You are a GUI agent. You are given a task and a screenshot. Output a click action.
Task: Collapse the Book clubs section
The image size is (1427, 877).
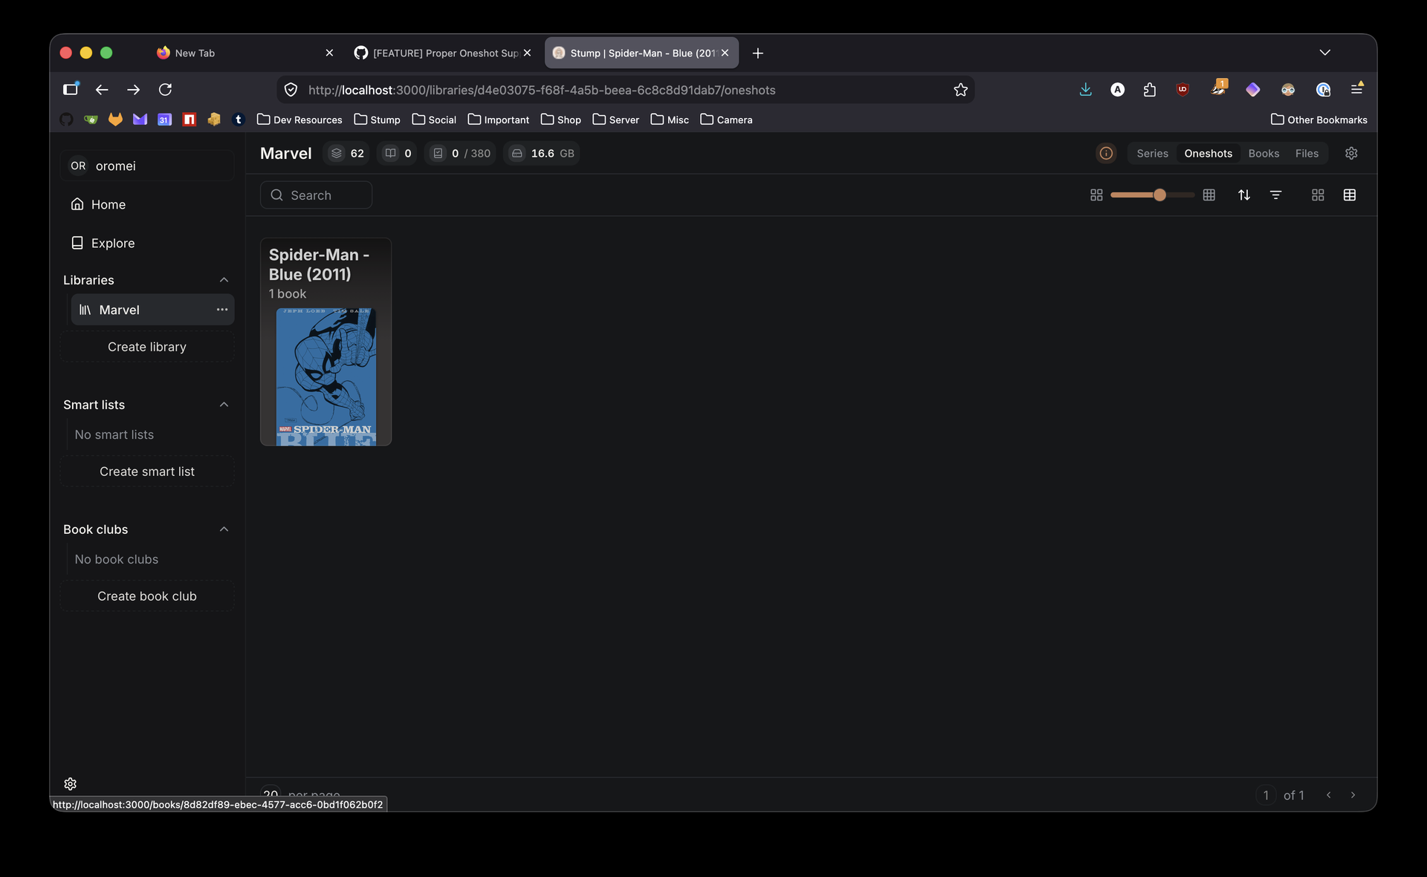(x=224, y=529)
